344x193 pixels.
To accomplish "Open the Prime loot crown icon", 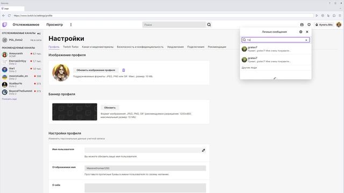I will tap(302, 25).
